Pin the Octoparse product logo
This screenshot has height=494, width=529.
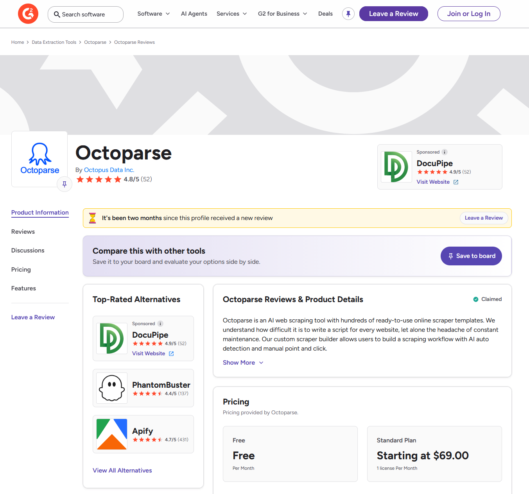(x=64, y=184)
